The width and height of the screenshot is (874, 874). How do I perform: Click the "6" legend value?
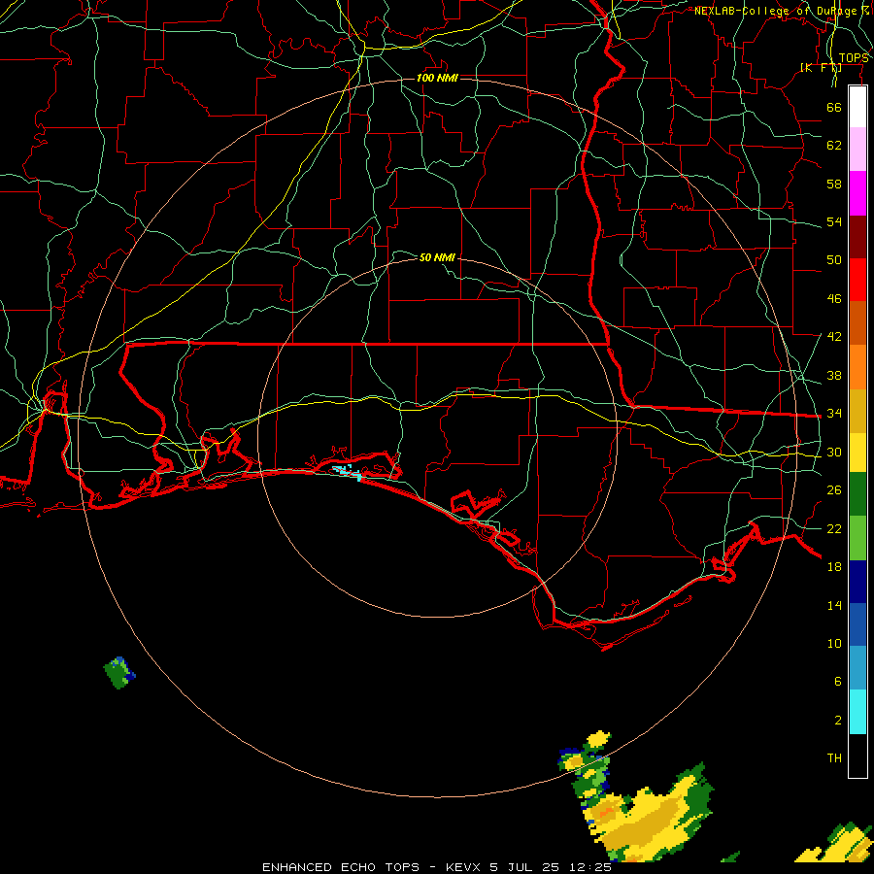pyautogui.click(x=837, y=682)
